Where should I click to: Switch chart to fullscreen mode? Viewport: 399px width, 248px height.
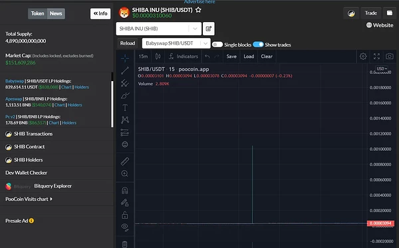[x=376, y=57]
